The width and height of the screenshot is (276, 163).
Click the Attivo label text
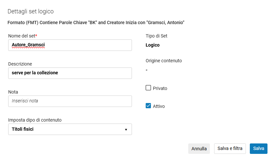pyautogui.click(x=159, y=106)
